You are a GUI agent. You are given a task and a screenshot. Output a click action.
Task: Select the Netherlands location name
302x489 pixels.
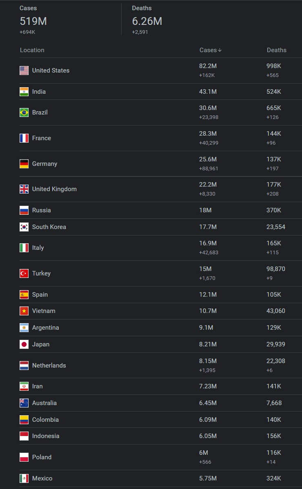(49, 366)
